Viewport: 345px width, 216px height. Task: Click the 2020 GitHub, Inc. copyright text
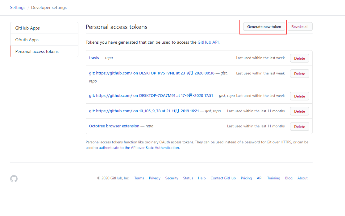tap(113, 178)
